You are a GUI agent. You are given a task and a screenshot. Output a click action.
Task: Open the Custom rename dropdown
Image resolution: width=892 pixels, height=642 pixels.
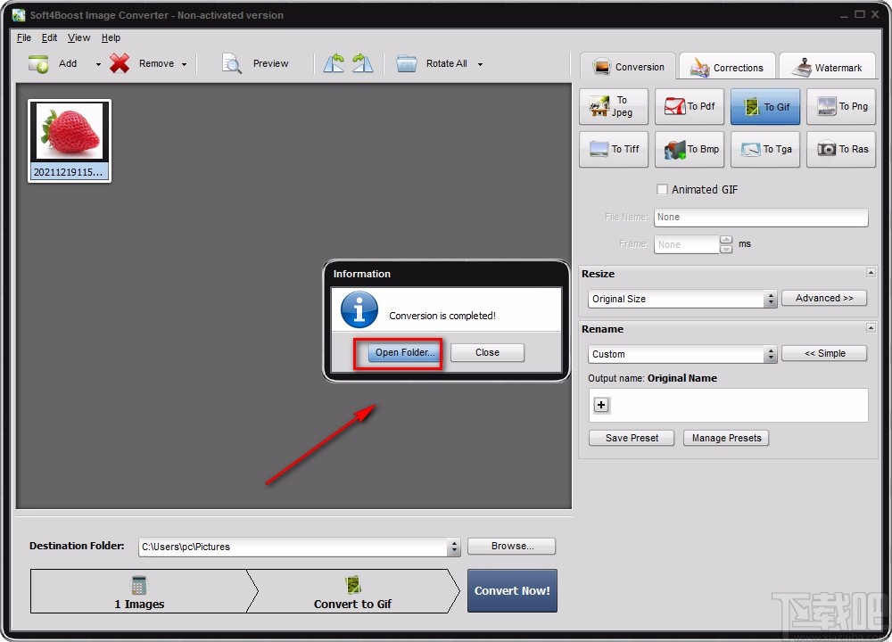pos(682,354)
